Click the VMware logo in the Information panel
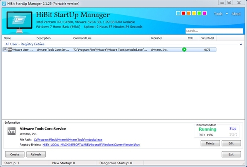Image resolution: width=247 pixels, height=167 pixels. click(x=12, y=131)
